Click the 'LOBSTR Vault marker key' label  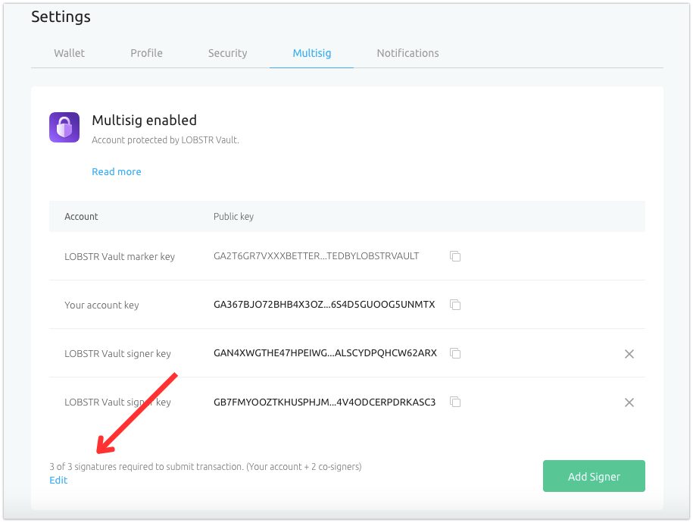pyautogui.click(x=120, y=257)
